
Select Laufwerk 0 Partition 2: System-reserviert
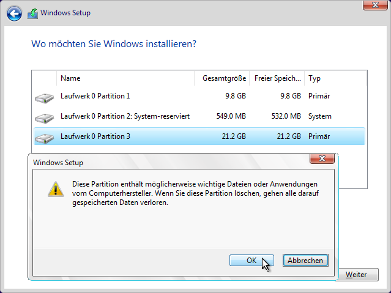pyautogui.click(x=199, y=116)
